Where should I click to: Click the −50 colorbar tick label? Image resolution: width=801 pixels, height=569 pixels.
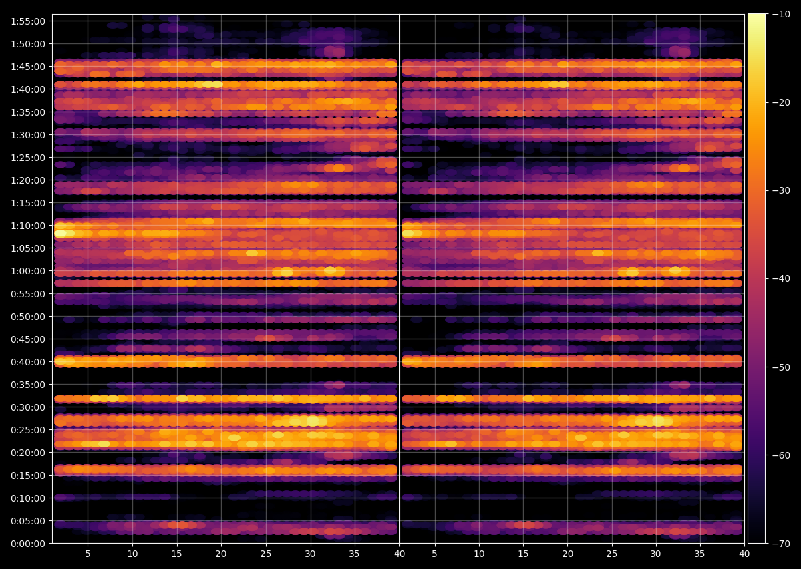coord(781,367)
